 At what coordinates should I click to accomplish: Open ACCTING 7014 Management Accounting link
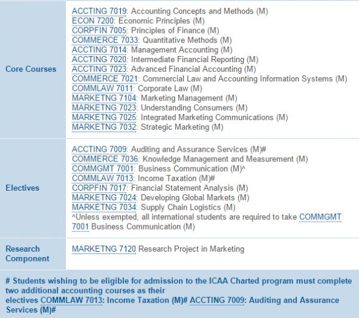point(99,50)
